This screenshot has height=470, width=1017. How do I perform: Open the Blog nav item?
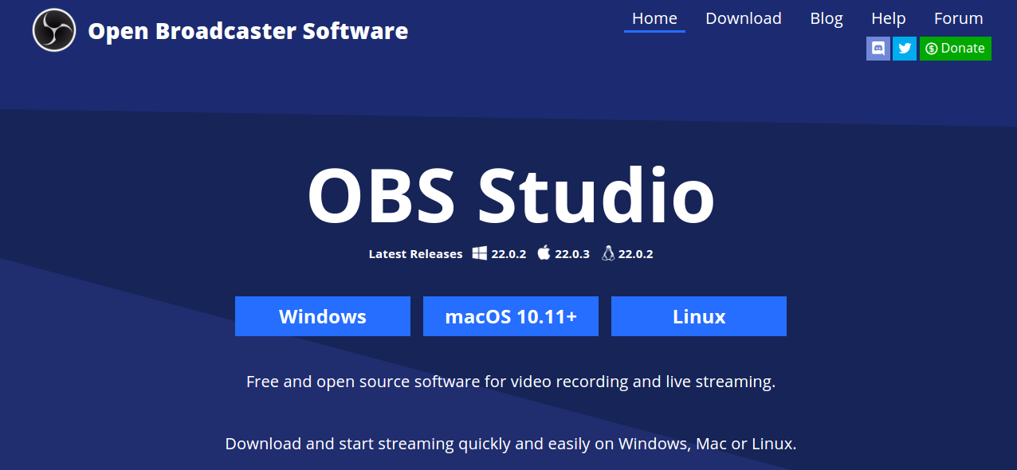coord(827,18)
